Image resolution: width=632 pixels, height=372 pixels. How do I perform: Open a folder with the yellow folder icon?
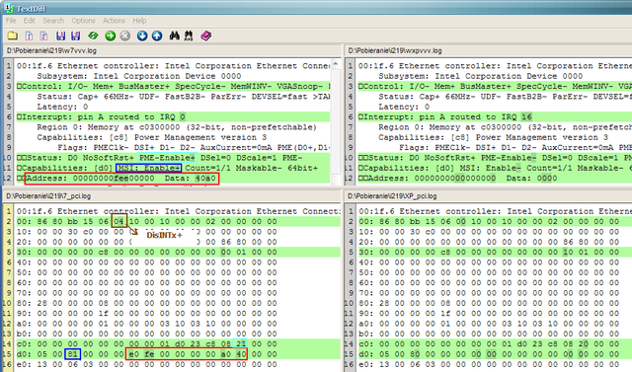[13, 36]
